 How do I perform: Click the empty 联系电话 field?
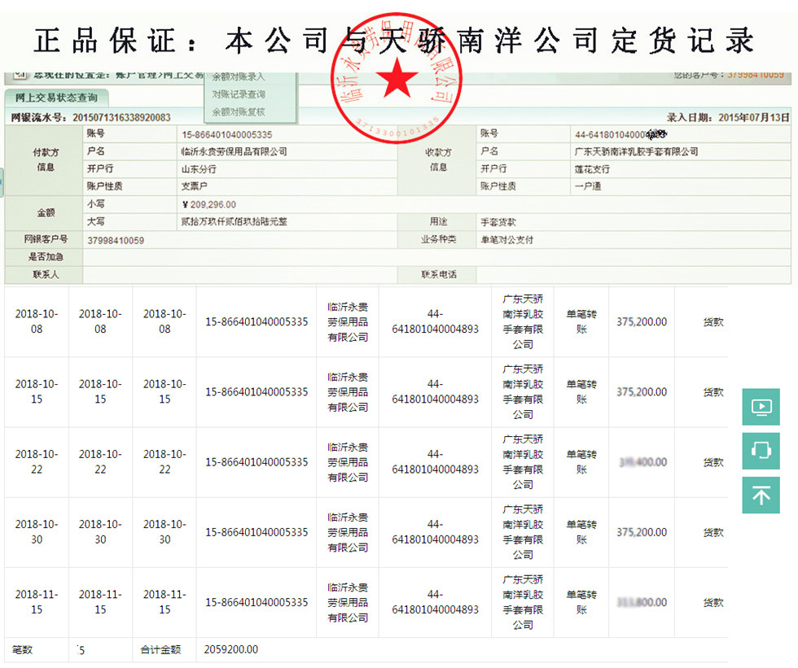(634, 274)
